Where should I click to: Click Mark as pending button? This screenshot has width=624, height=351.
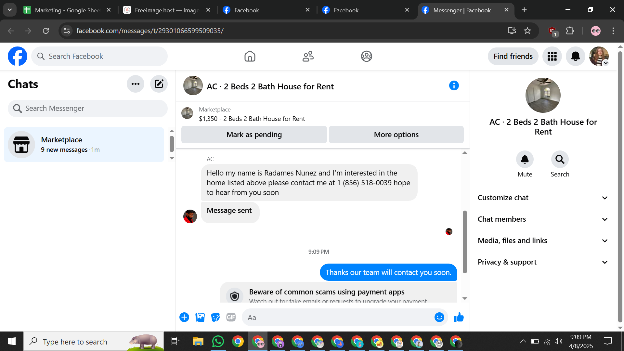point(254,135)
